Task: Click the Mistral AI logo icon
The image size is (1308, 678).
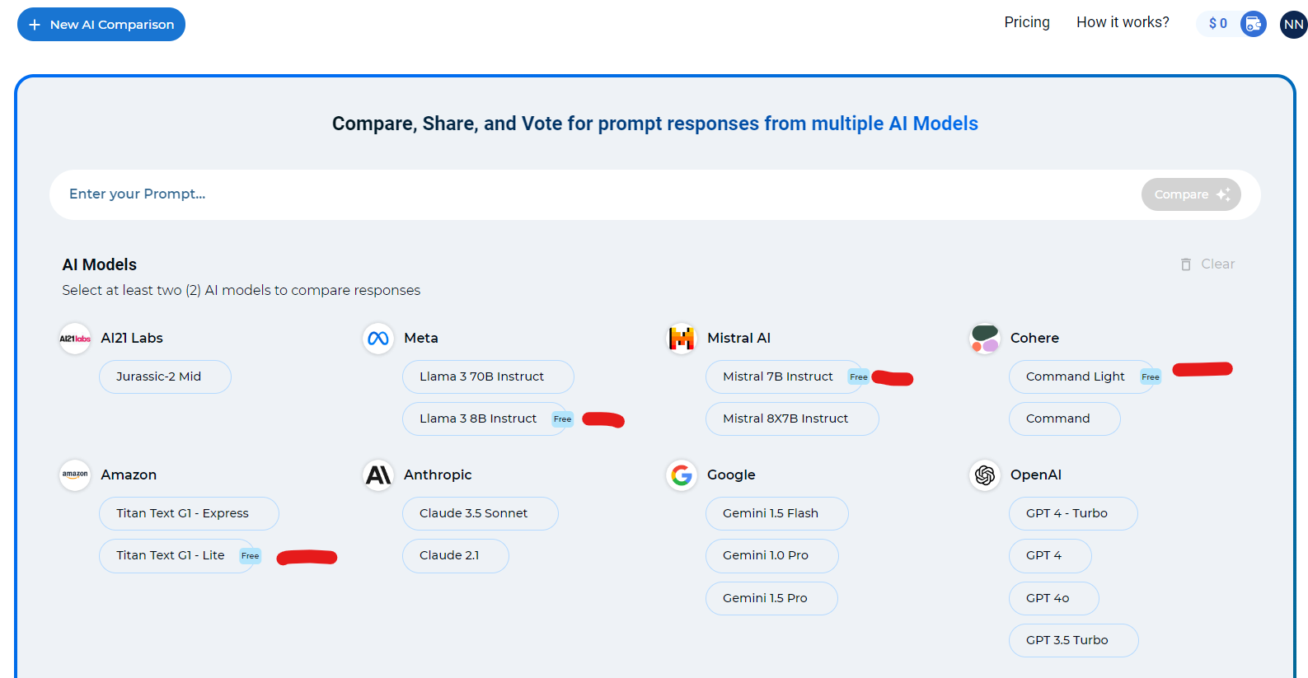Action: (682, 339)
